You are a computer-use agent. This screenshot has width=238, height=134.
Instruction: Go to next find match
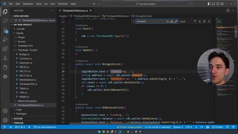(200, 22)
